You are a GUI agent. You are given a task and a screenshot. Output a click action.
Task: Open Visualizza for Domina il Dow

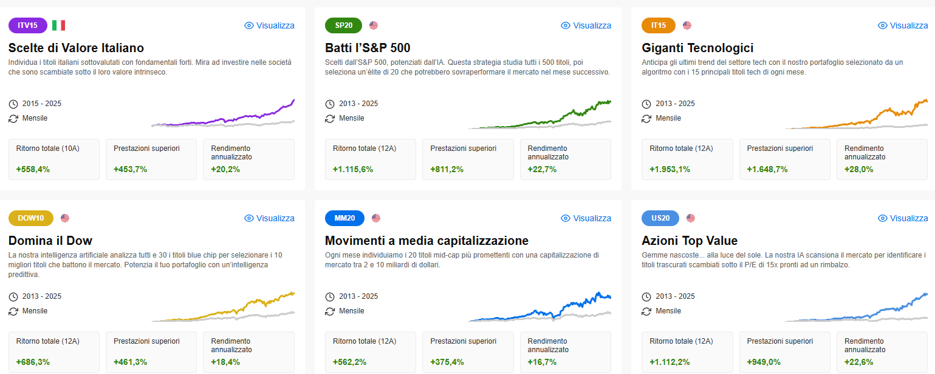pos(269,218)
